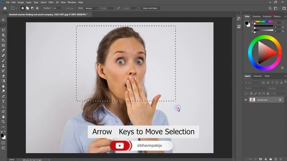Go to the Home screen icon
The height and width of the screenshot is (161, 287).
click(5, 8)
